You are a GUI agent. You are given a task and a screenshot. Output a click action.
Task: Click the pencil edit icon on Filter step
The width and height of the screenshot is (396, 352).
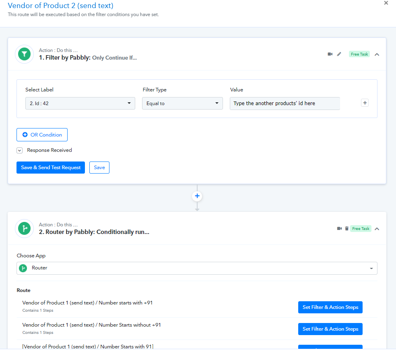[339, 54]
